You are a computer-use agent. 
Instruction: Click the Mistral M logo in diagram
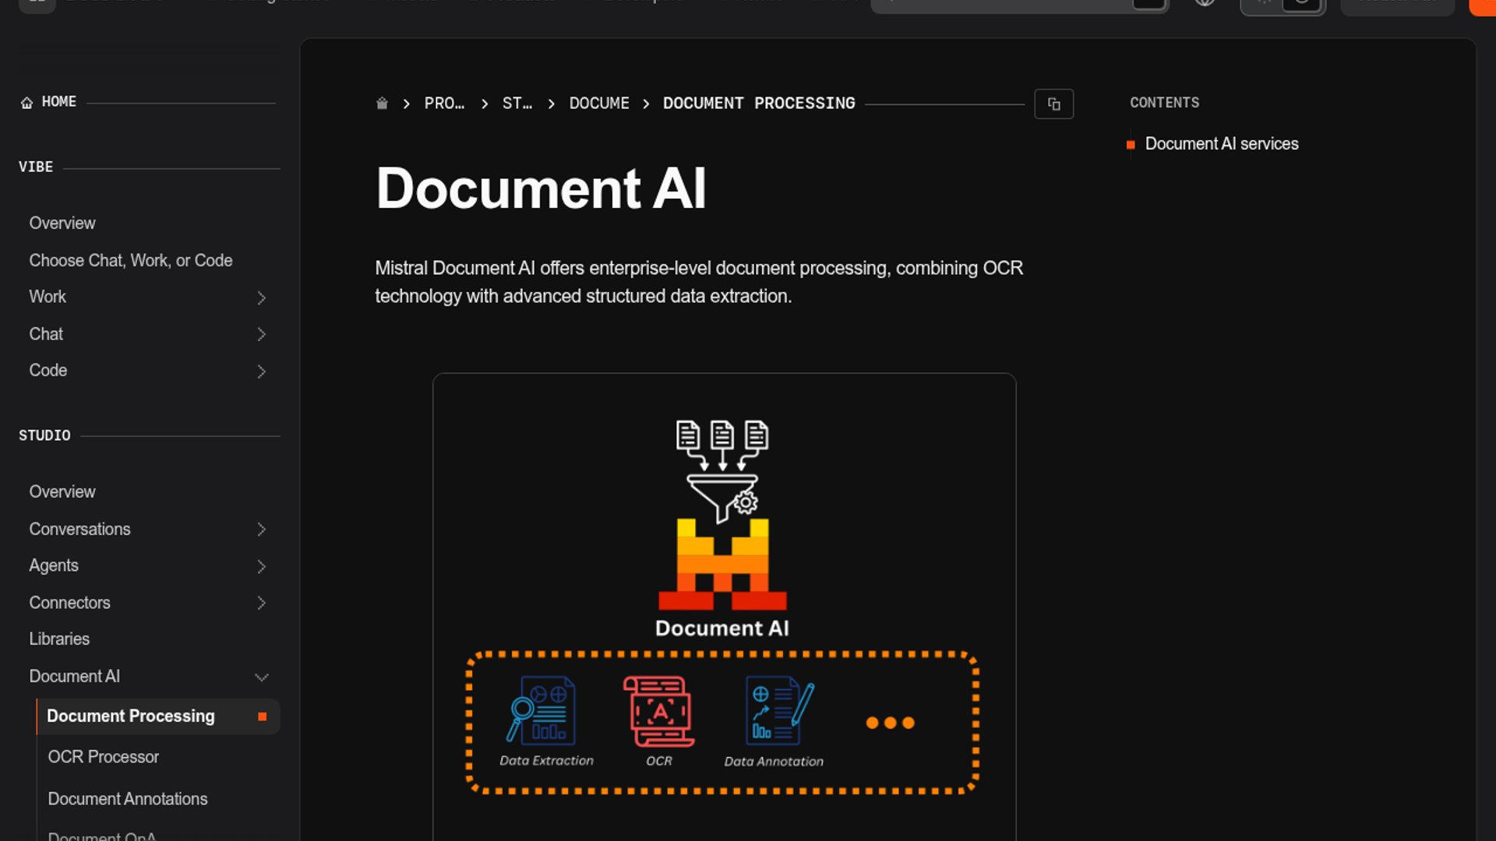tap(722, 564)
